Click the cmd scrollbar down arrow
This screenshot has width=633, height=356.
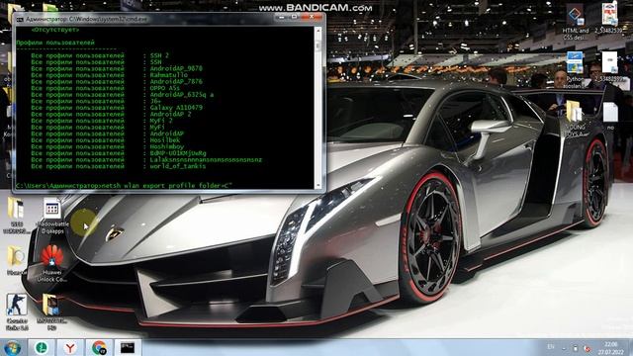(318, 185)
